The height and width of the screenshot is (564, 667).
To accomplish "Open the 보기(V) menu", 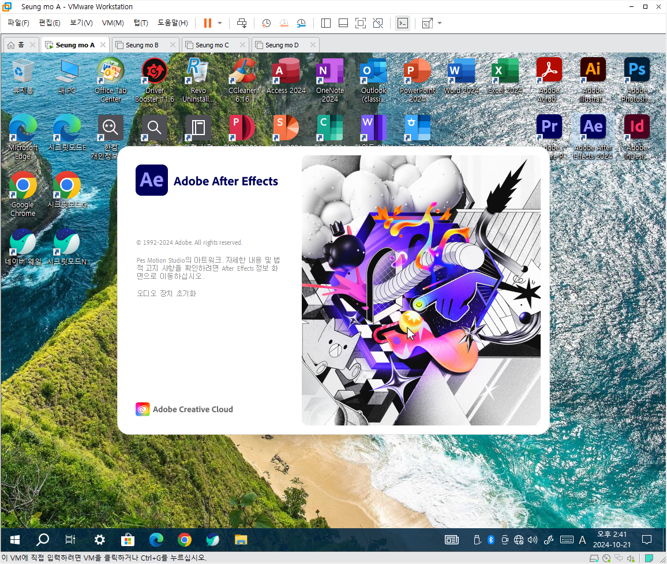I will [x=81, y=23].
